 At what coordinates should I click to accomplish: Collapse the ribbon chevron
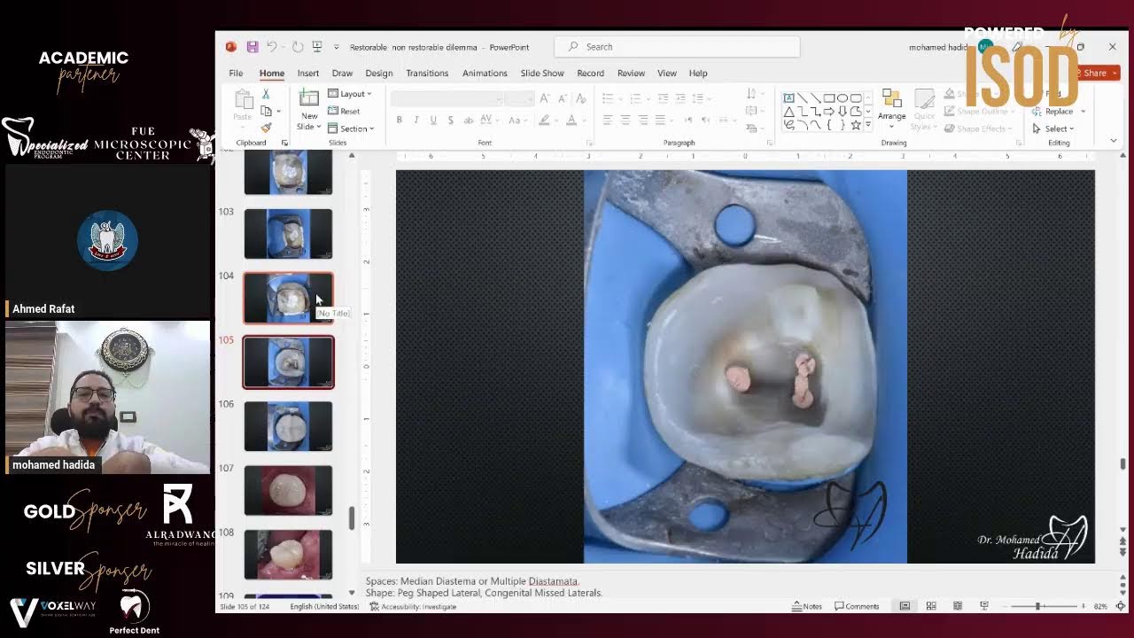pos(1114,141)
